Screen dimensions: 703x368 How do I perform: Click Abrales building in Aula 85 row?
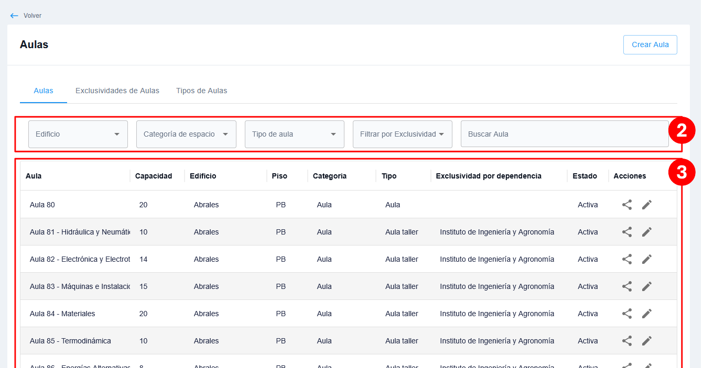206,341
